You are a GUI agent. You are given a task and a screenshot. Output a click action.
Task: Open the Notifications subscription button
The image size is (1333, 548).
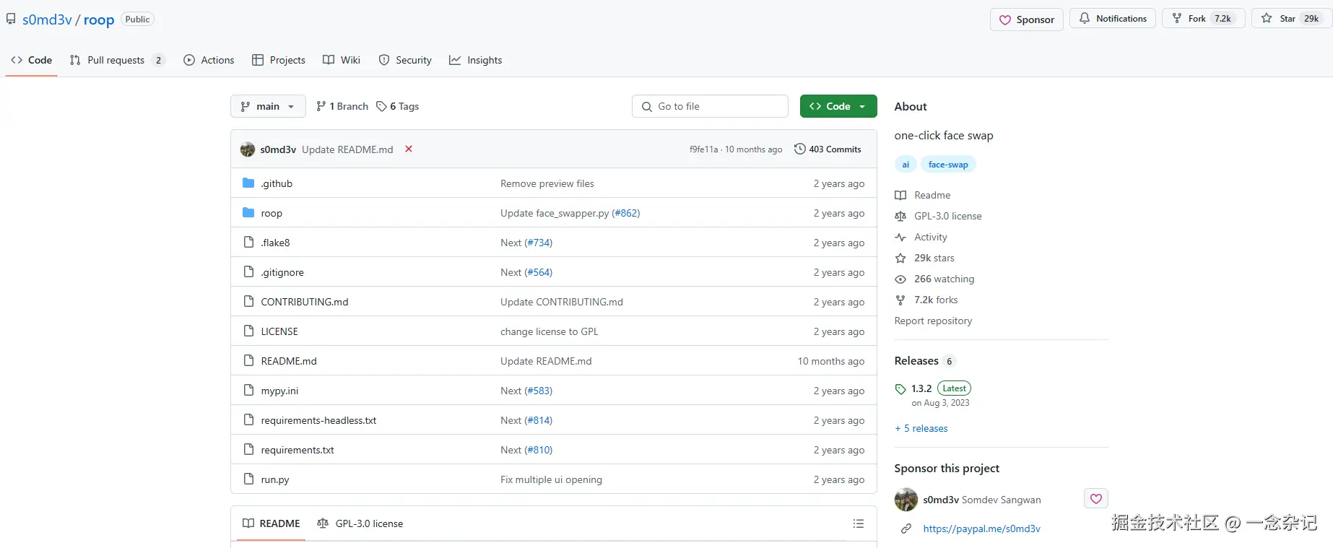1113,19
